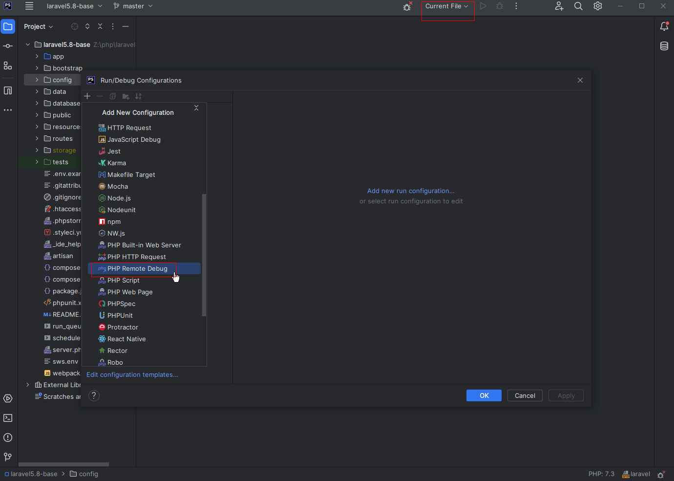Open the Structure tool window
Screen dimensions: 674x481
tap(8, 66)
